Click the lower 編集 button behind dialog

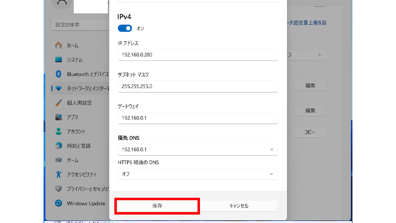pyautogui.click(x=310, y=111)
